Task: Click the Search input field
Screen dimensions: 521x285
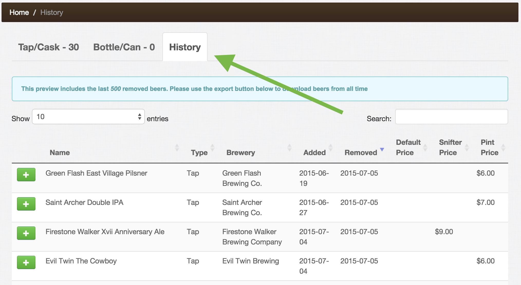Action: pyautogui.click(x=451, y=117)
